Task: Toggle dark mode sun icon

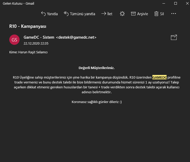Action: click(122, 14)
